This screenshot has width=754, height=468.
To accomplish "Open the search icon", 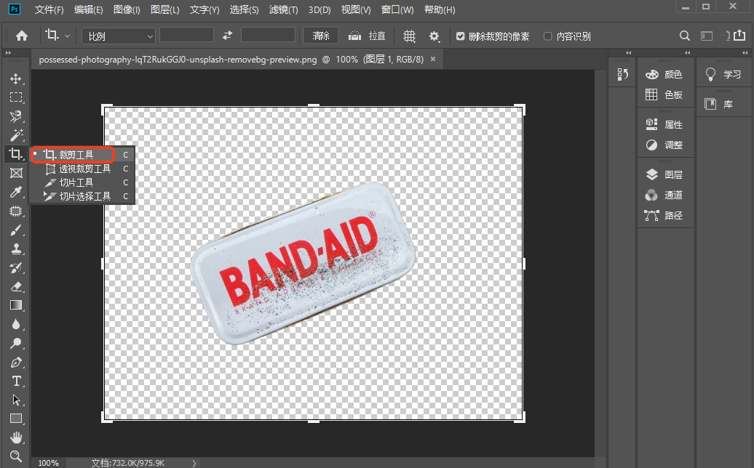I will 685,36.
